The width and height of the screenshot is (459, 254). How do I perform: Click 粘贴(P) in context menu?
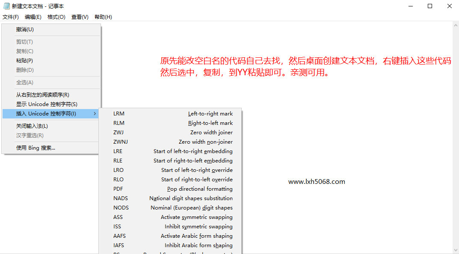click(24, 61)
